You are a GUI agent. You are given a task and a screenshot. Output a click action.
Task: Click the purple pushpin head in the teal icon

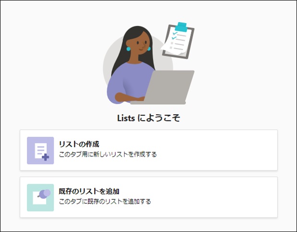point(45,194)
